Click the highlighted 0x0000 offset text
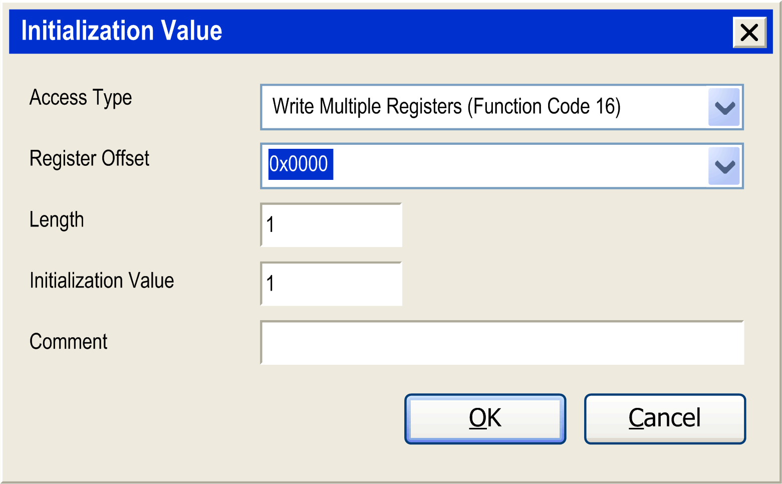This screenshot has height=484, width=782. coord(300,164)
